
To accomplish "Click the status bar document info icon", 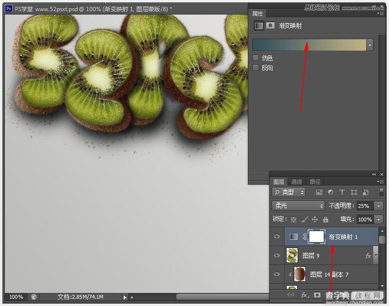I will [x=34, y=297].
